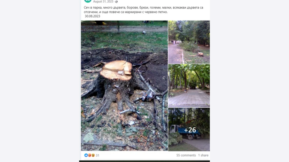Click the poster's profile avatar
The image size is (289, 162).
tap(88, 1)
